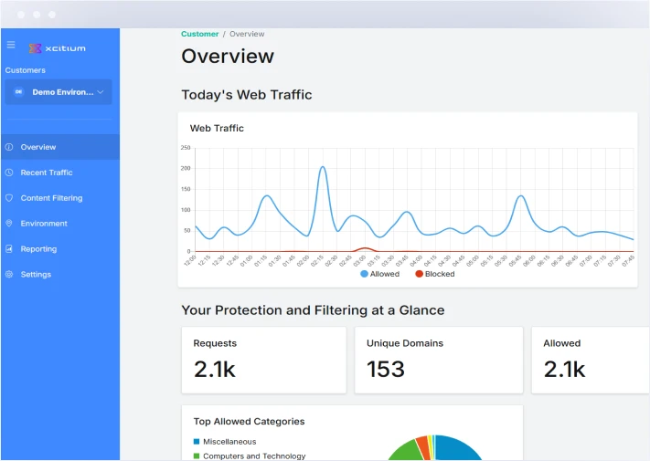Click the traffic peak near 02:15
This screenshot has width=650, height=461.
(323, 168)
